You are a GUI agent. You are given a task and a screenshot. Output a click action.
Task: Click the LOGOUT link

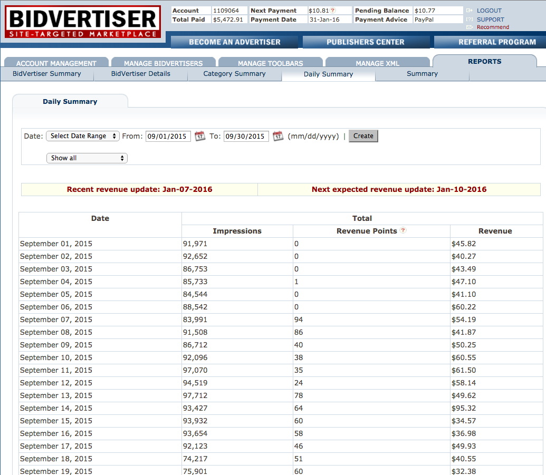click(489, 11)
